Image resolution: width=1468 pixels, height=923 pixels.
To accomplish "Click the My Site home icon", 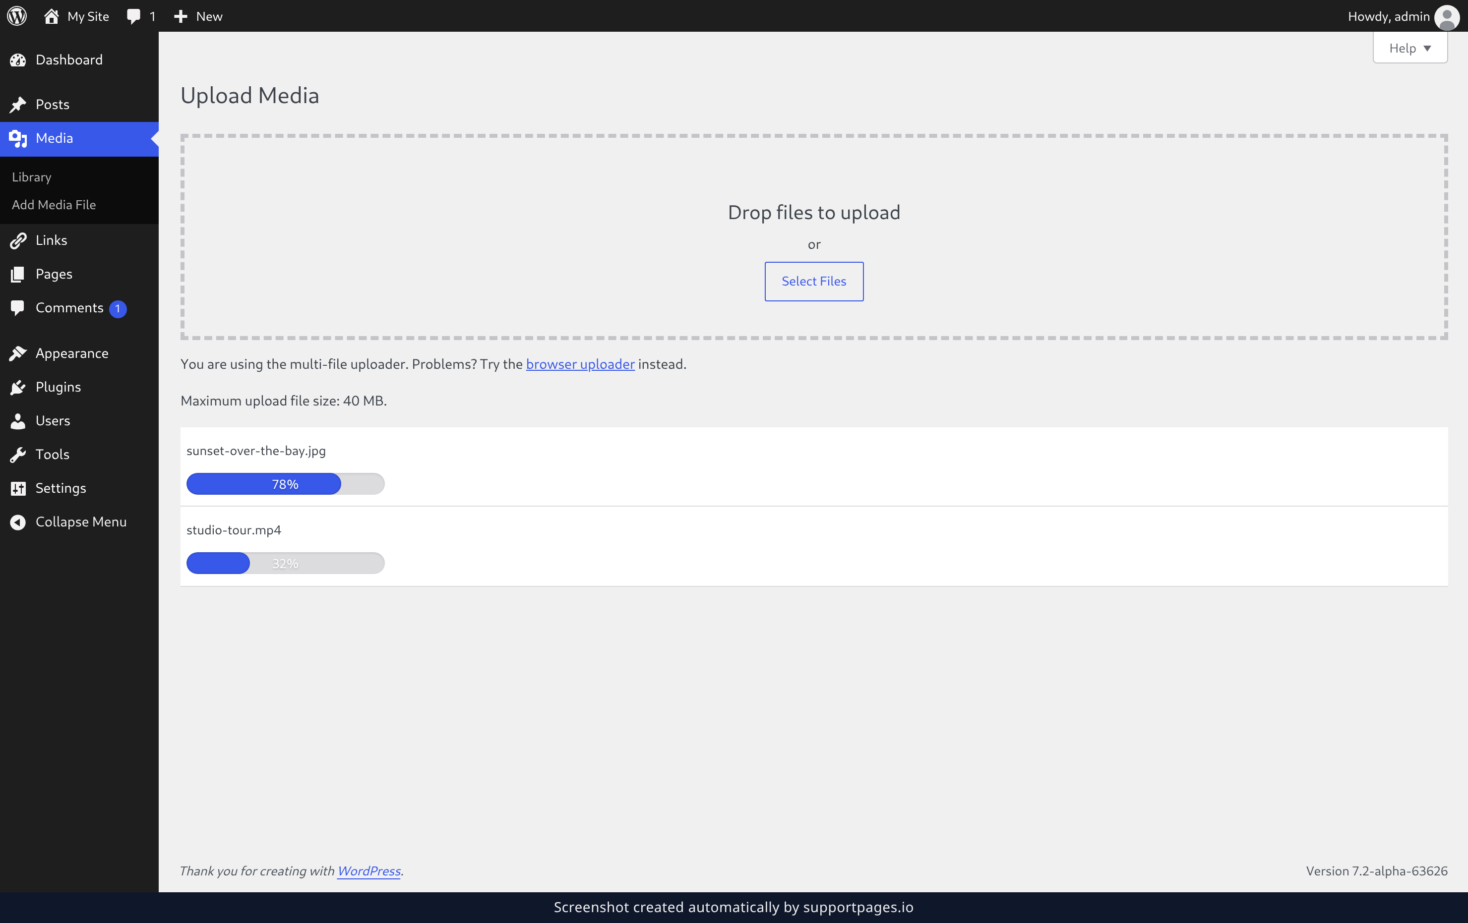I will click(x=51, y=16).
